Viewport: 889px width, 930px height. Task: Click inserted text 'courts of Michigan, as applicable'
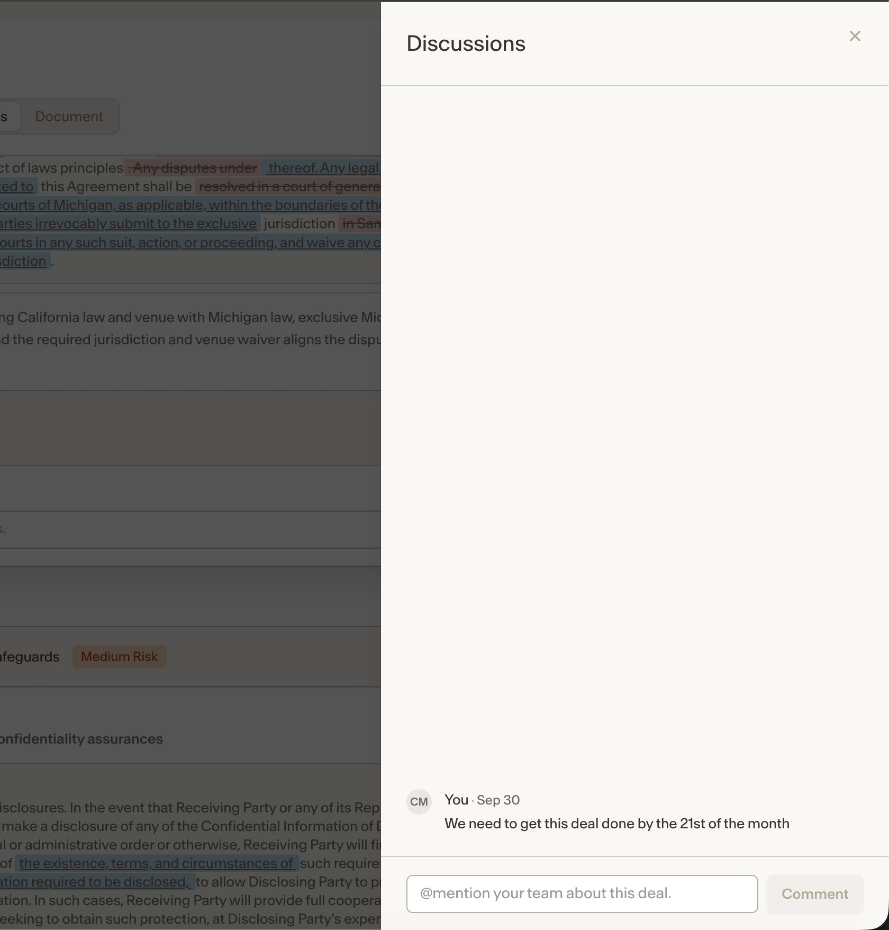pyautogui.click(x=103, y=205)
